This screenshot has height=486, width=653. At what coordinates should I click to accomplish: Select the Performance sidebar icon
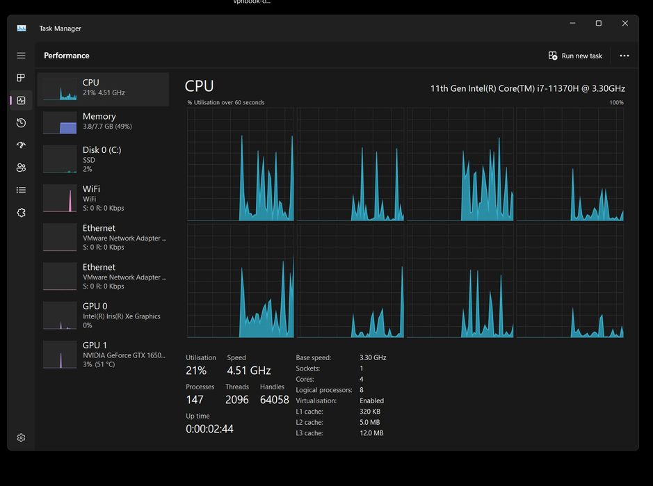pos(21,100)
